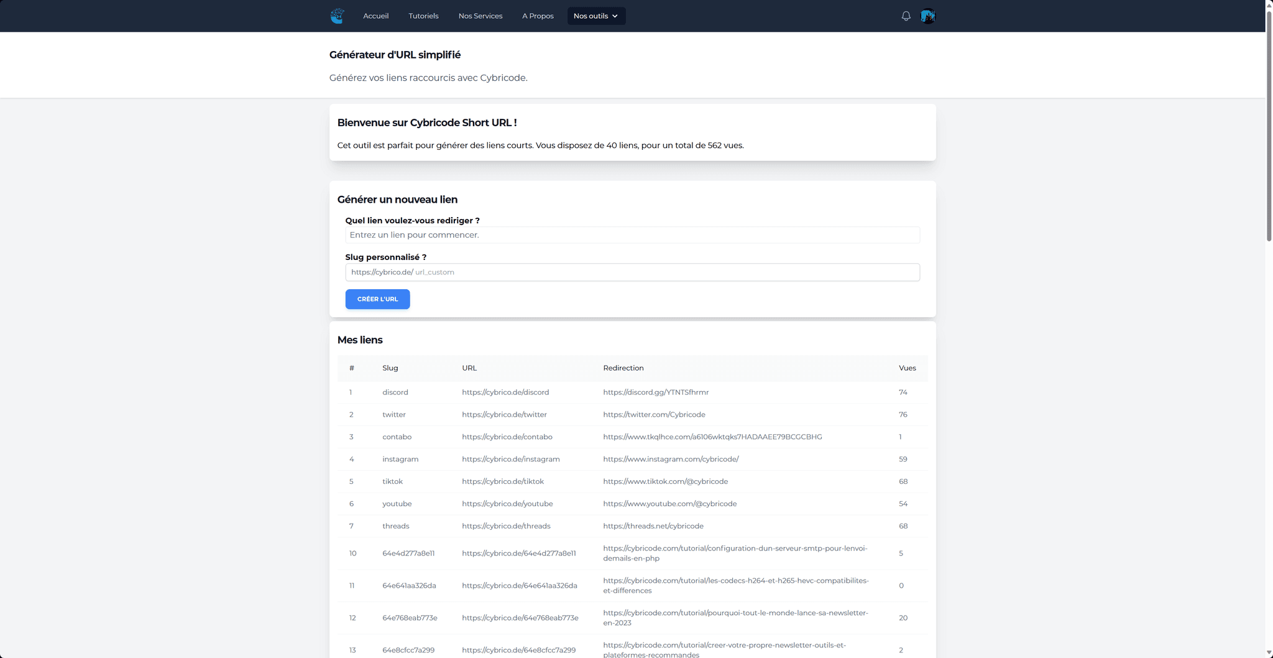1273x658 pixels.
Task: Click the views count 20 for 64e768eab773e
Action: (x=903, y=618)
